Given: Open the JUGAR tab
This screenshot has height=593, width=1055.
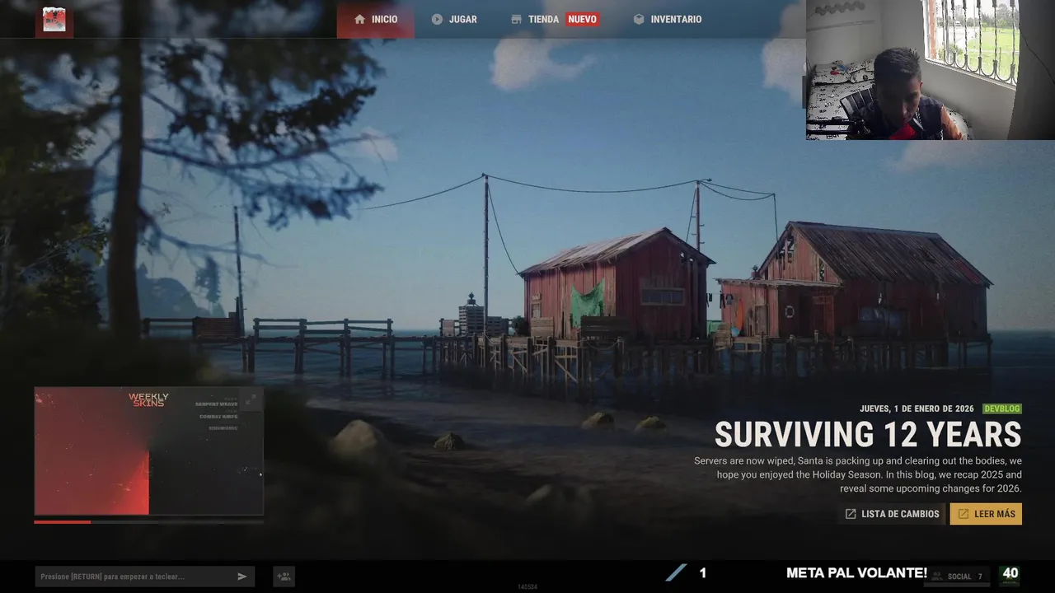Looking at the screenshot, I should (x=454, y=19).
